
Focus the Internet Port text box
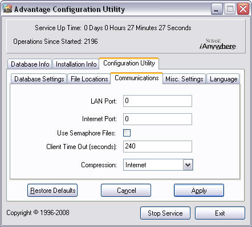coord(157,119)
